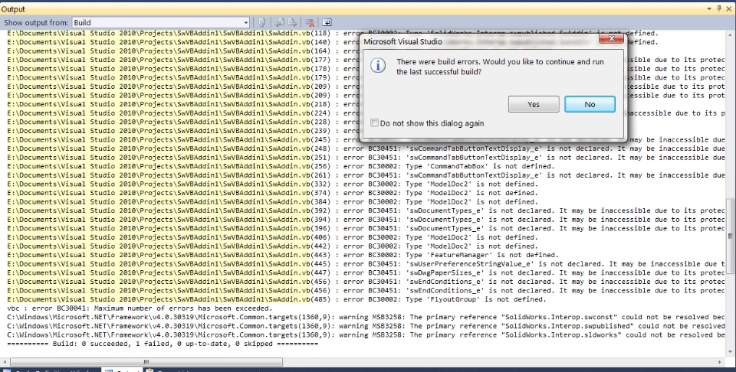Select error line SwAddin.vb(396) swDocumentTypes_e
The height and width of the screenshot is (372, 736).
click(366, 229)
